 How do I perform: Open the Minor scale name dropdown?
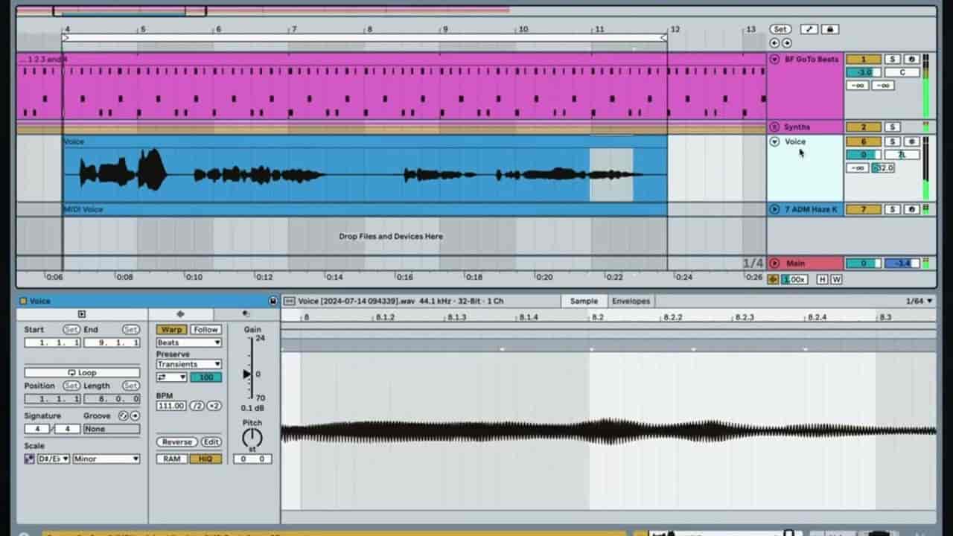coord(106,459)
